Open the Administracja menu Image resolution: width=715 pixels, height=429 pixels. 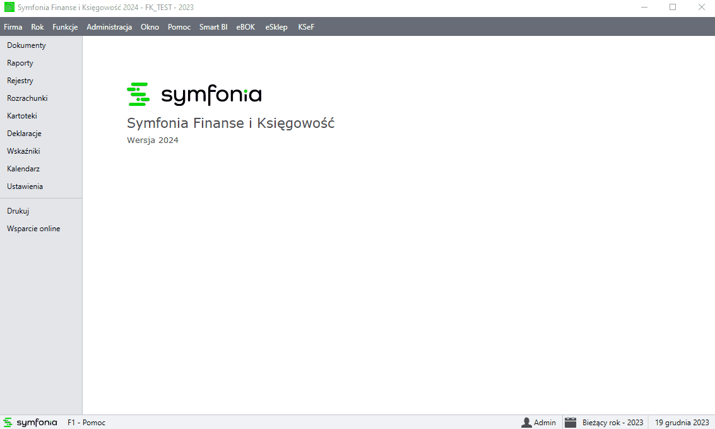pyautogui.click(x=109, y=27)
